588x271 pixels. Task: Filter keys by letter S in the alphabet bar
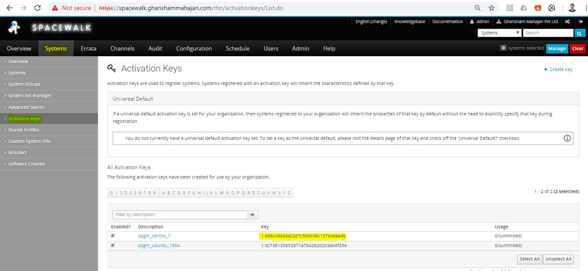[253, 193]
